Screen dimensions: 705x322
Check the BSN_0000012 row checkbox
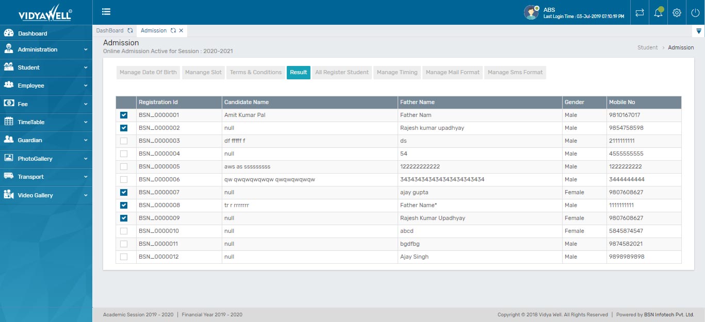[x=124, y=257]
